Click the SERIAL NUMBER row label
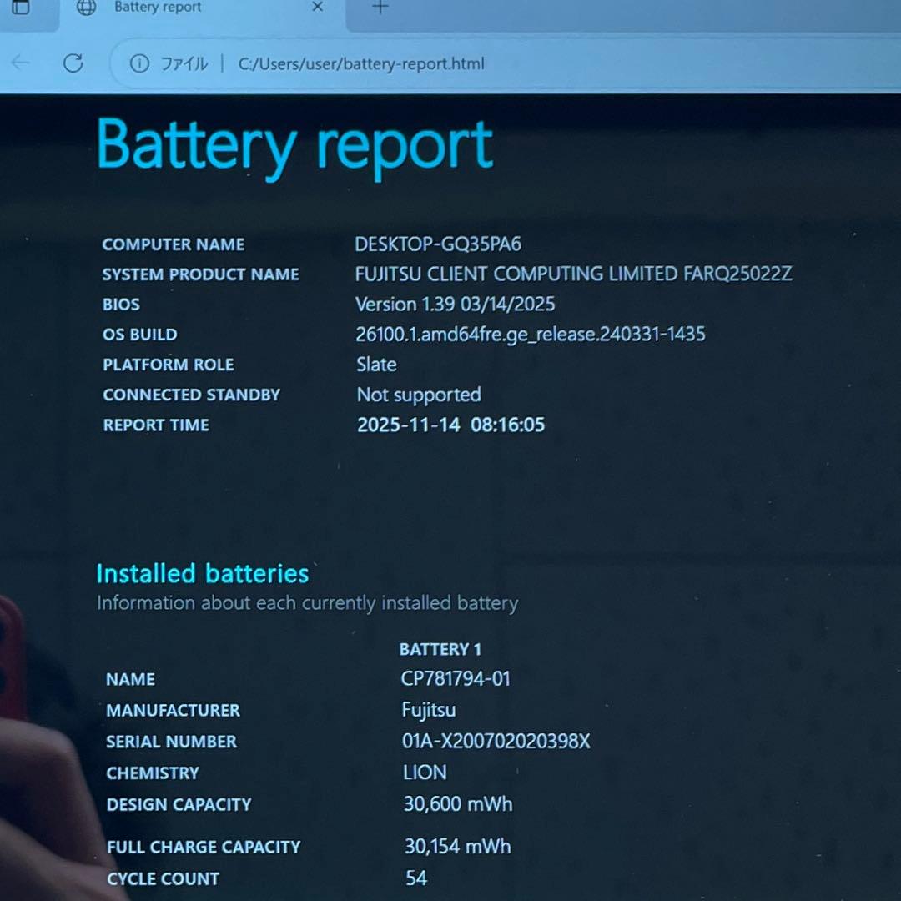Viewport: 901px width, 901px height. [x=171, y=742]
